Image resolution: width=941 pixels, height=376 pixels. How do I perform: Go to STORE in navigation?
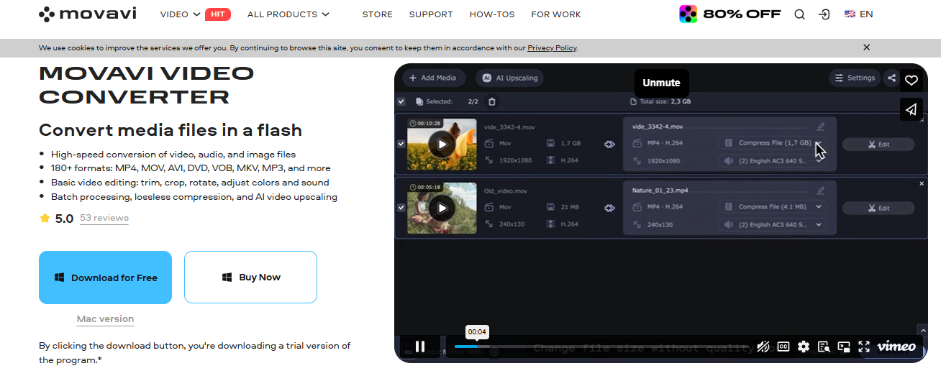tap(378, 14)
